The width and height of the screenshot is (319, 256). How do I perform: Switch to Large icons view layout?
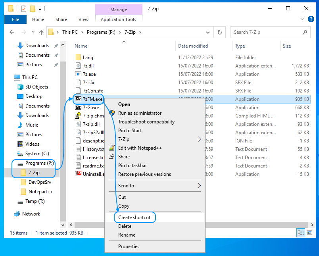coord(309,233)
